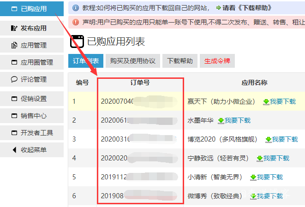Collapse the sidebar with 收起菜单

[x=32, y=150]
